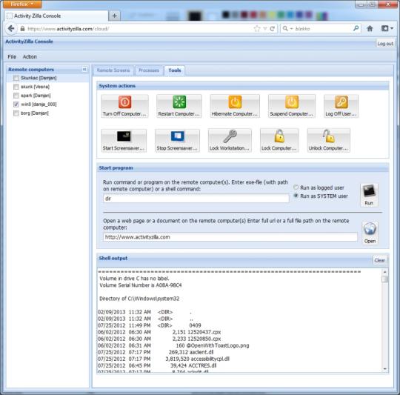Open the web page on remote computer
400x395 pixels.
[370, 233]
